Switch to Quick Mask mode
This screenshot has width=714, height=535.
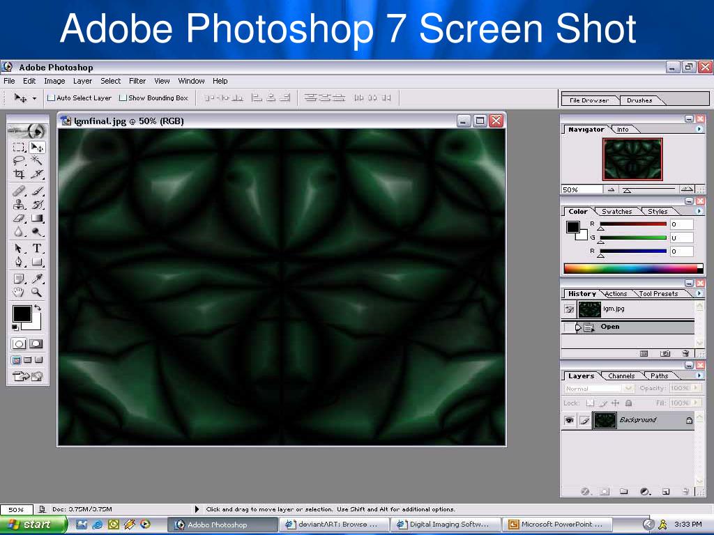(36, 344)
